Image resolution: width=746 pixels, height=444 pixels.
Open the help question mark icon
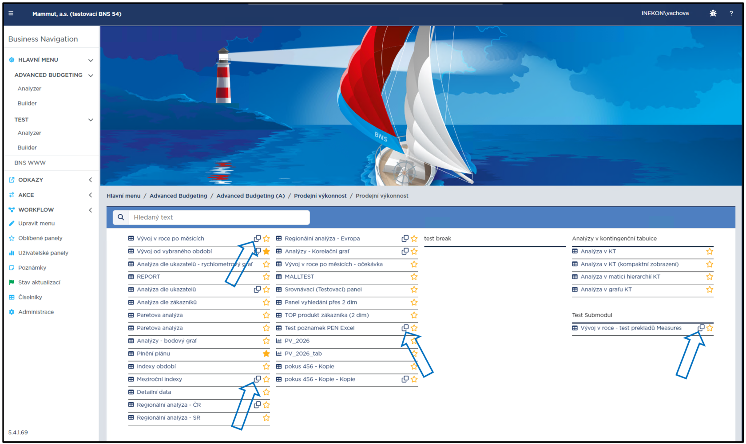tap(731, 13)
